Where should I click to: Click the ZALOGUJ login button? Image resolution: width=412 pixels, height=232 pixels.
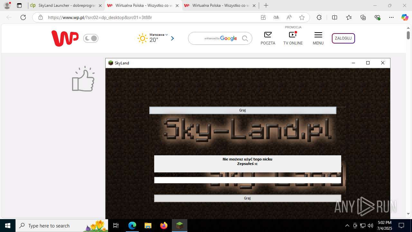click(343, 38)
